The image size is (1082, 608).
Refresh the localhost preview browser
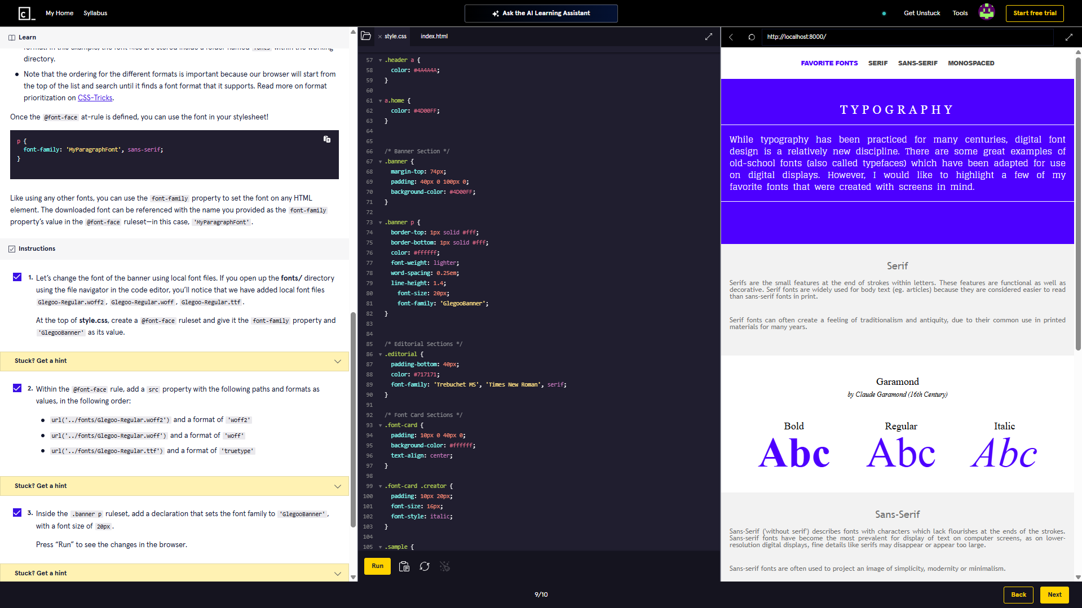752,37
